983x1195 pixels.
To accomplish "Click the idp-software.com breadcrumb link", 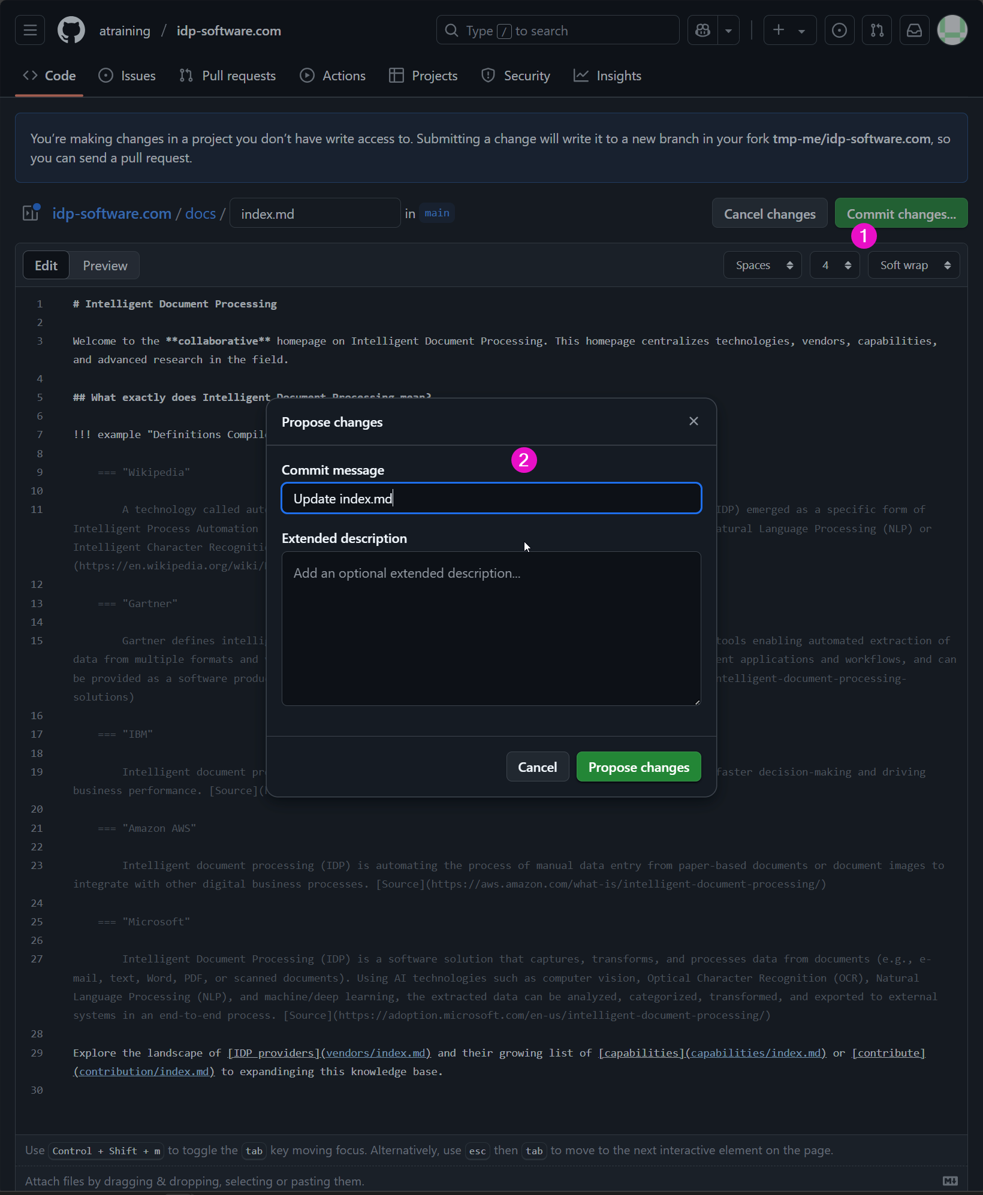I will click(111, 213).
